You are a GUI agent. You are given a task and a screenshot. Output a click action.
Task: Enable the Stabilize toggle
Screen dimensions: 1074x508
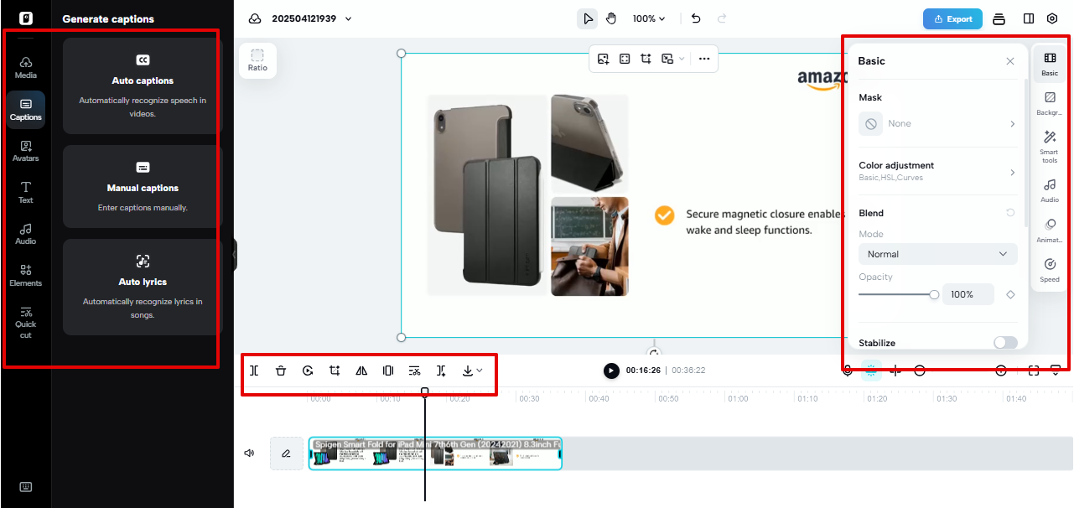tap(1005, 342)
